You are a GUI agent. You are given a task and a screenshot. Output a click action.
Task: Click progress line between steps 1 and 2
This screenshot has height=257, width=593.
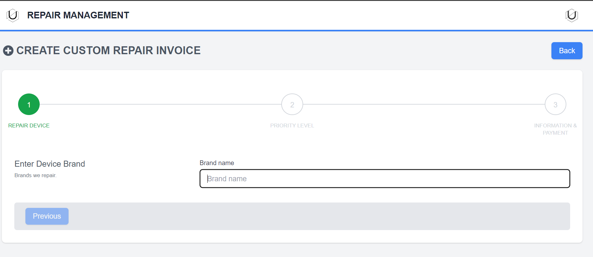tap(160, 104)
